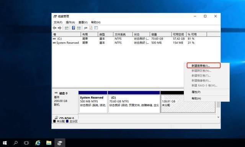Open File Explorer from taskbar

coord(49,143)
